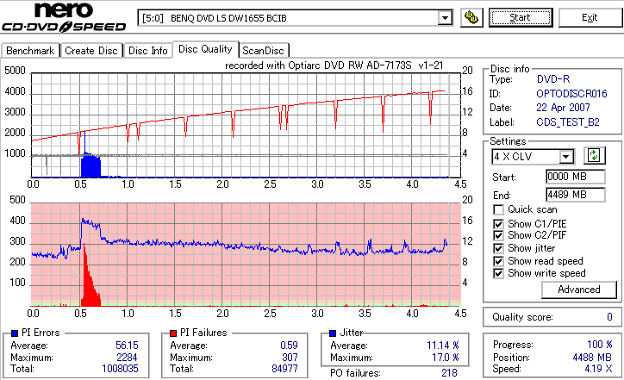Click the disc label CDS_TEST_B2
This screenshot has width=624, height=380.
click(568, 122)
